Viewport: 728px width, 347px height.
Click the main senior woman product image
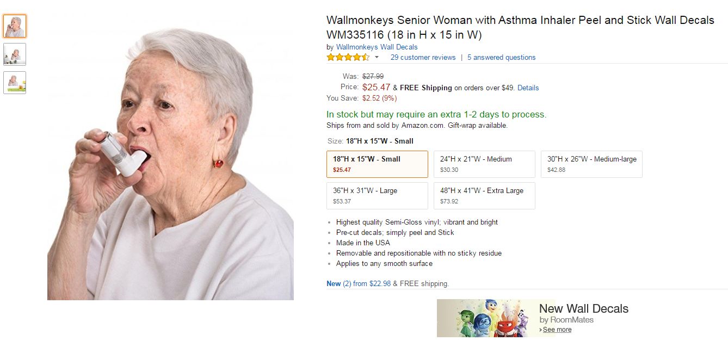tap(170, 163)
